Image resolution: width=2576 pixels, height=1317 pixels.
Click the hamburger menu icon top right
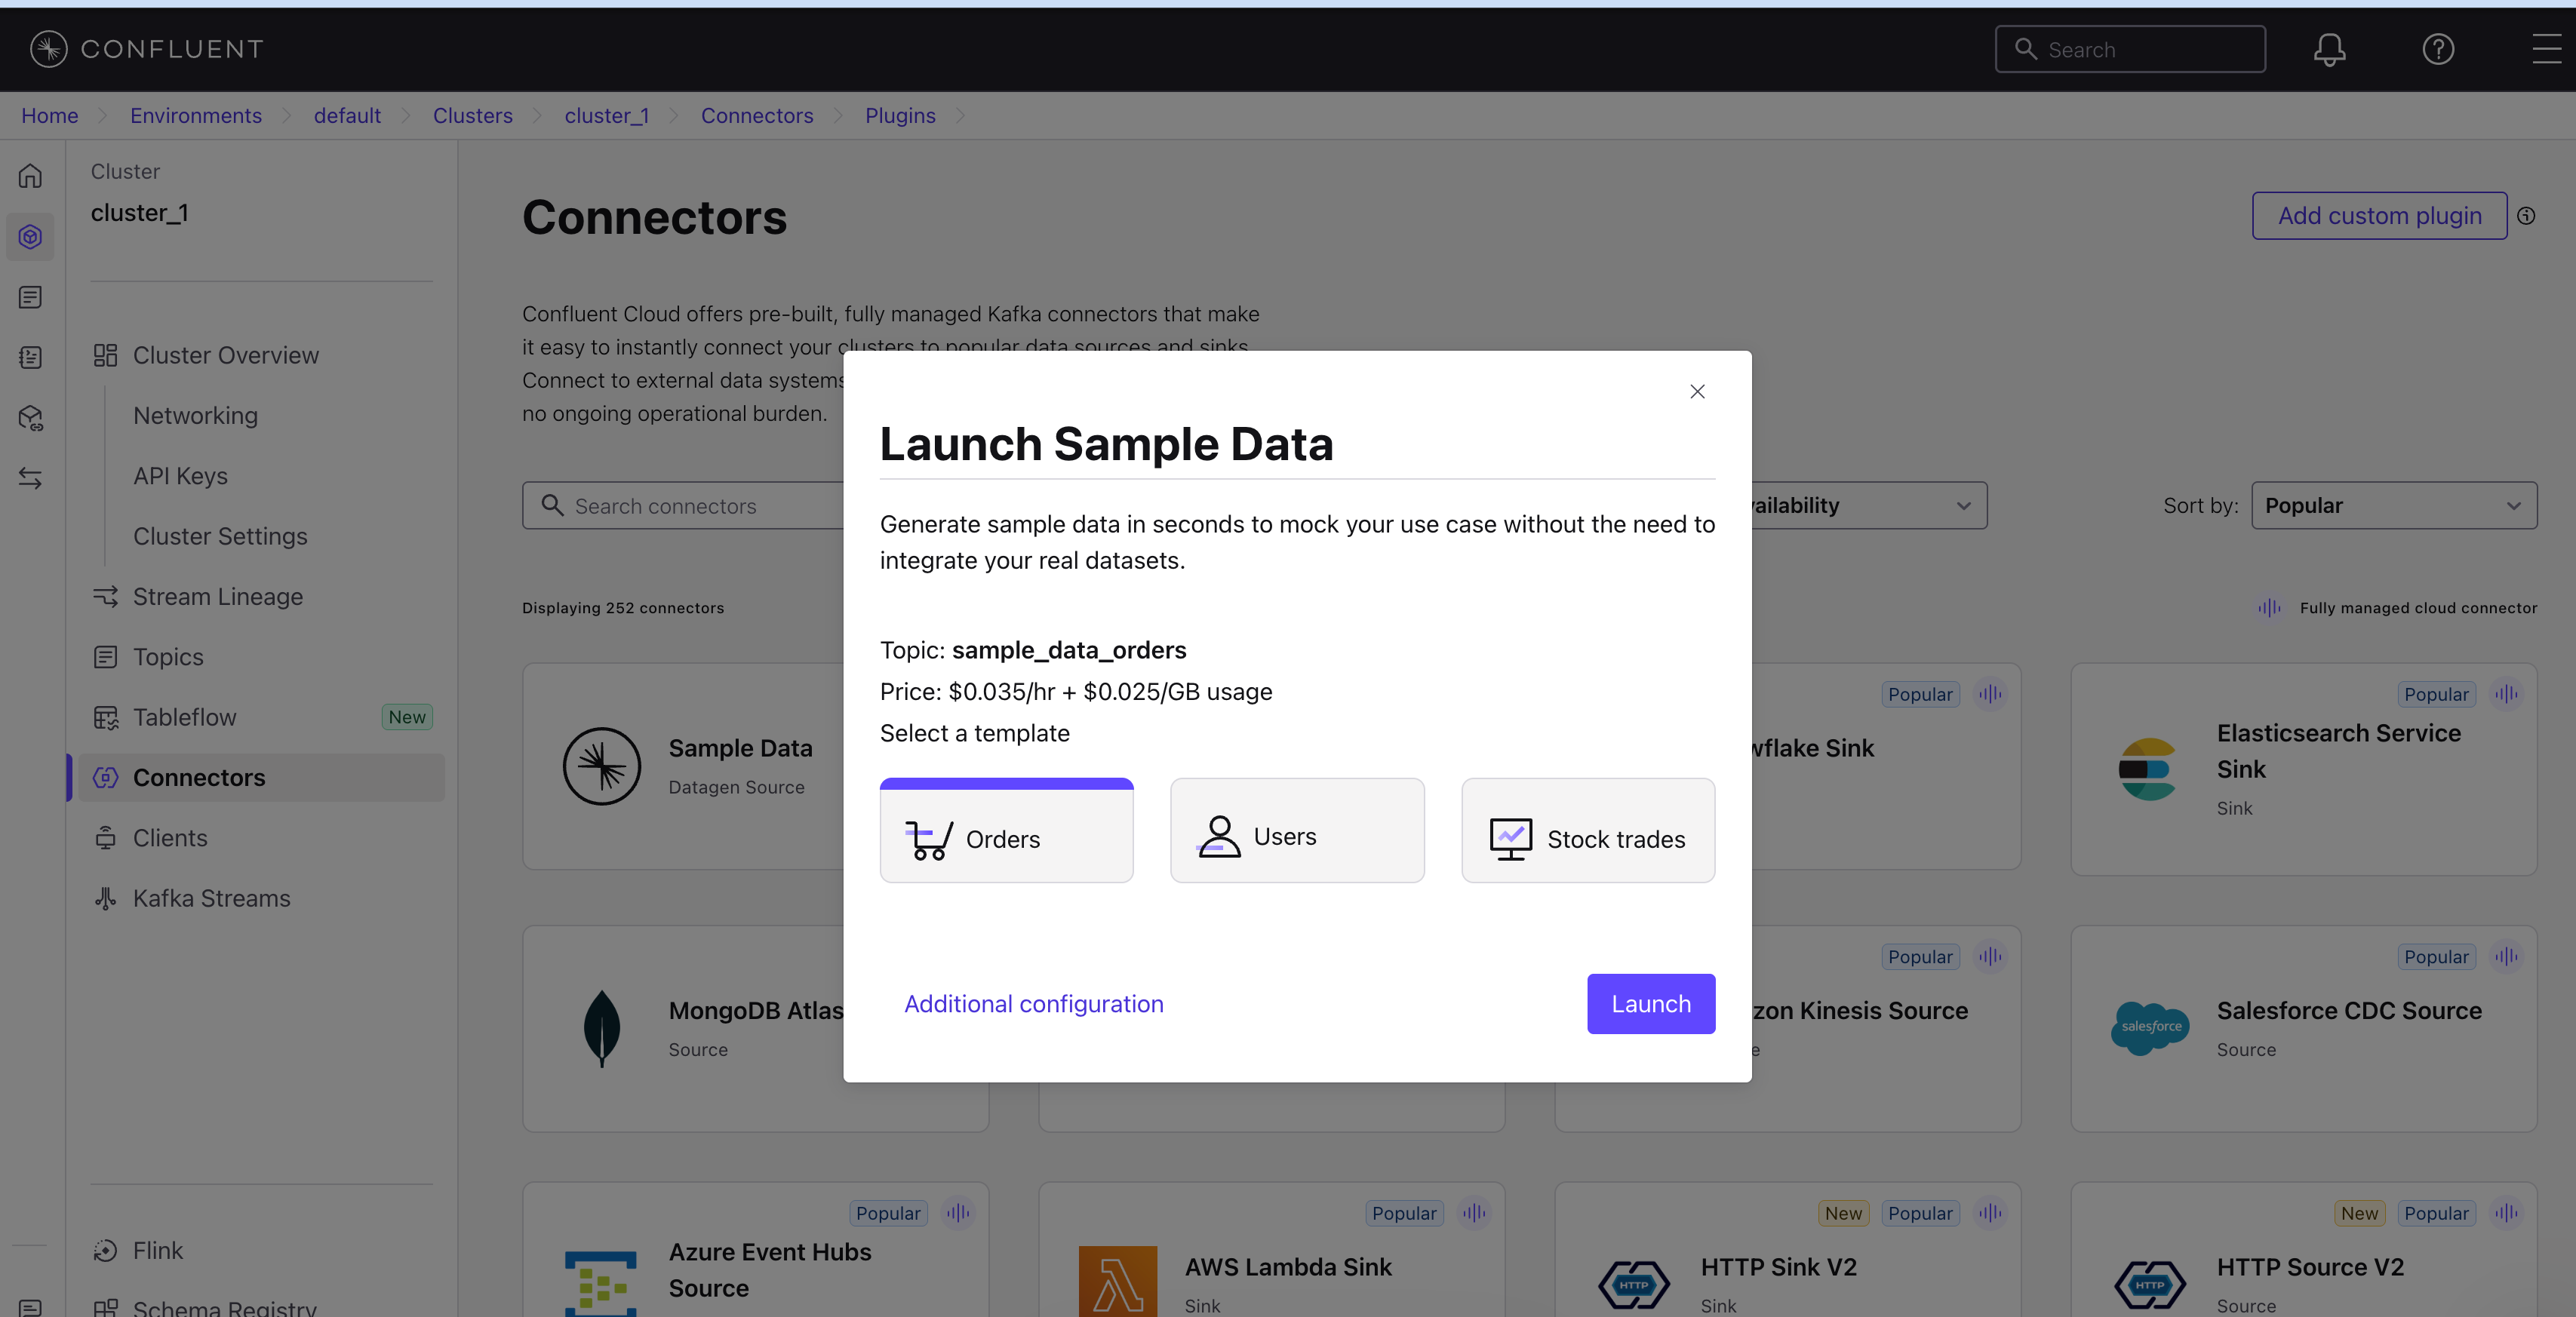2546,48
